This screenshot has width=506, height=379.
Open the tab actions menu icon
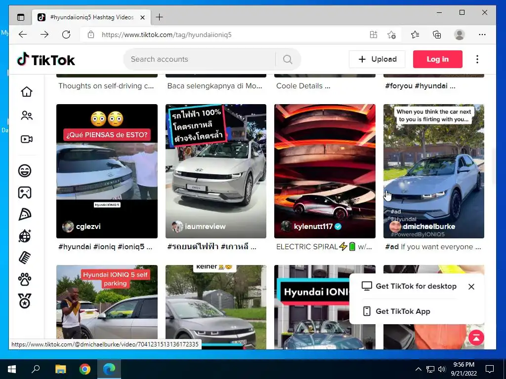21,17
